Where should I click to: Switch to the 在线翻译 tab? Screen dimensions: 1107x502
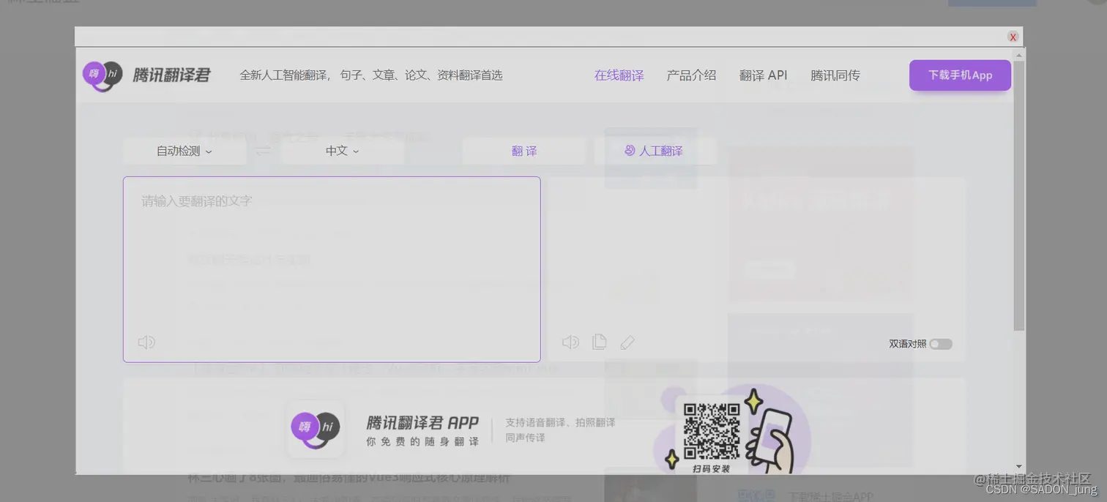pyautogui.click(x=619, y=75)
